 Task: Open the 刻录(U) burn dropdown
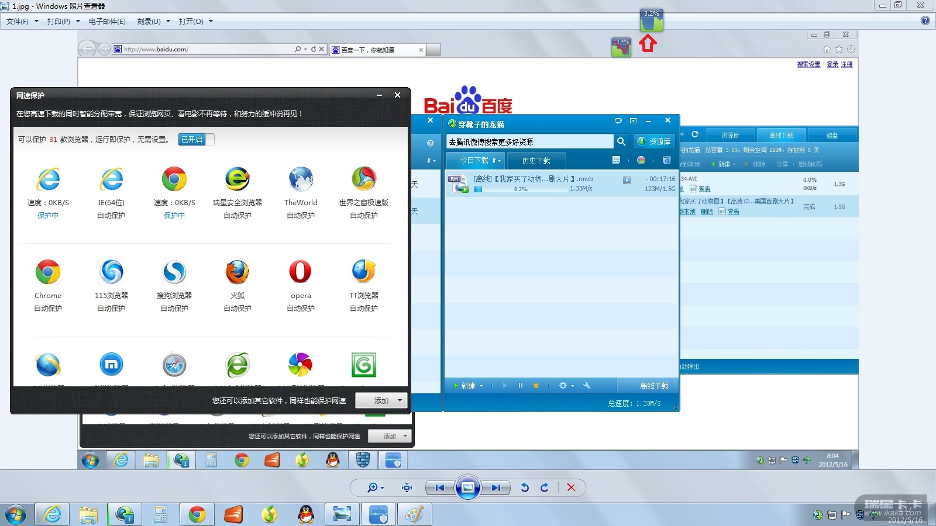click(153, 22)
